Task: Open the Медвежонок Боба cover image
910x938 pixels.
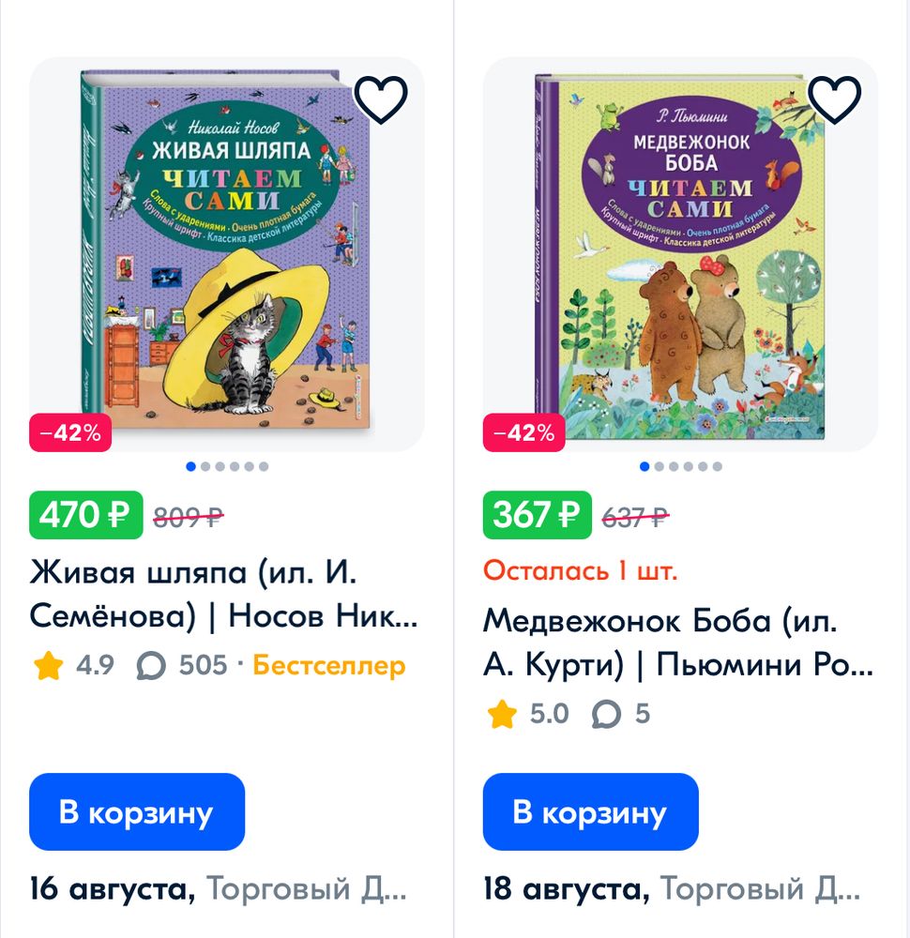Action: [x=671, y=253]
